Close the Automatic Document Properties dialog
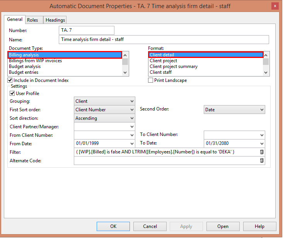Image resolution: width=283 pixels, height=238 pixels. (x=275, y=6)
